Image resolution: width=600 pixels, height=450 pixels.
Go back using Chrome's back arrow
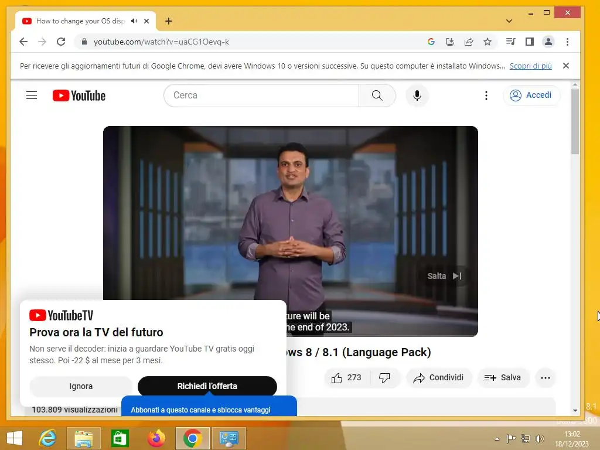23,42
